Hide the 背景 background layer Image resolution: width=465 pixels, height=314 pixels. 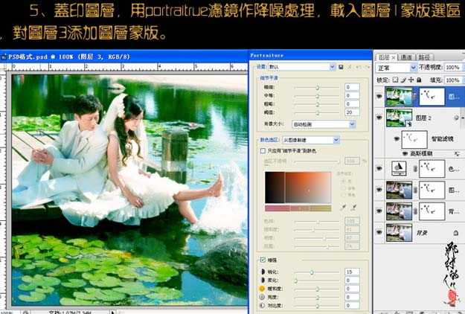point(379,232)
